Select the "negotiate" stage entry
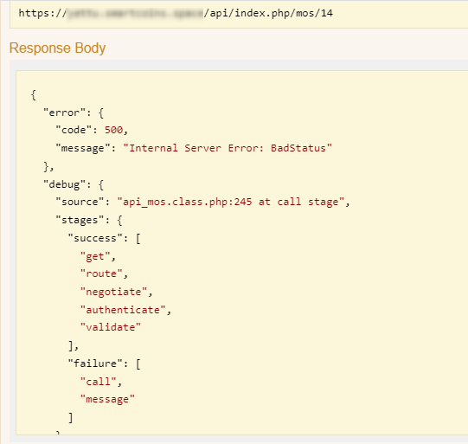Viewport: 468px width, 444px height. (x=113, y=292)
